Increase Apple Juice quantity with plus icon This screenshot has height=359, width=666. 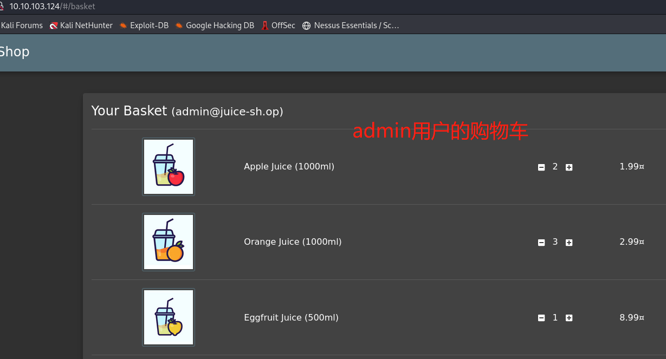click(x=569, y=167)
